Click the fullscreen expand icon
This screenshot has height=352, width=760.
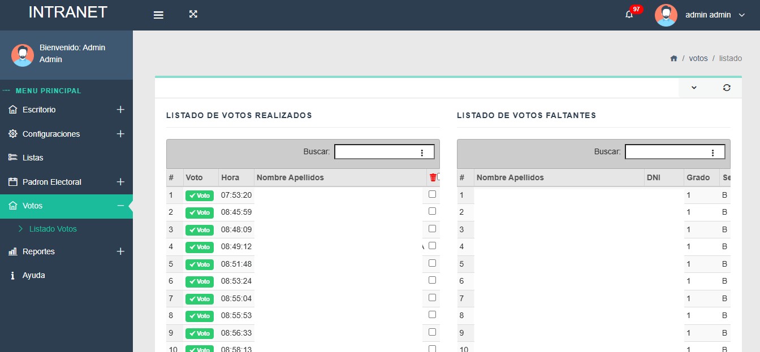click(x=193, y=14)
